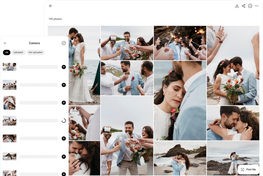The width and height of the screenshot is (263, 176).
Task: Click the loading spinner on fourth photo
Action: pos(64,121)
